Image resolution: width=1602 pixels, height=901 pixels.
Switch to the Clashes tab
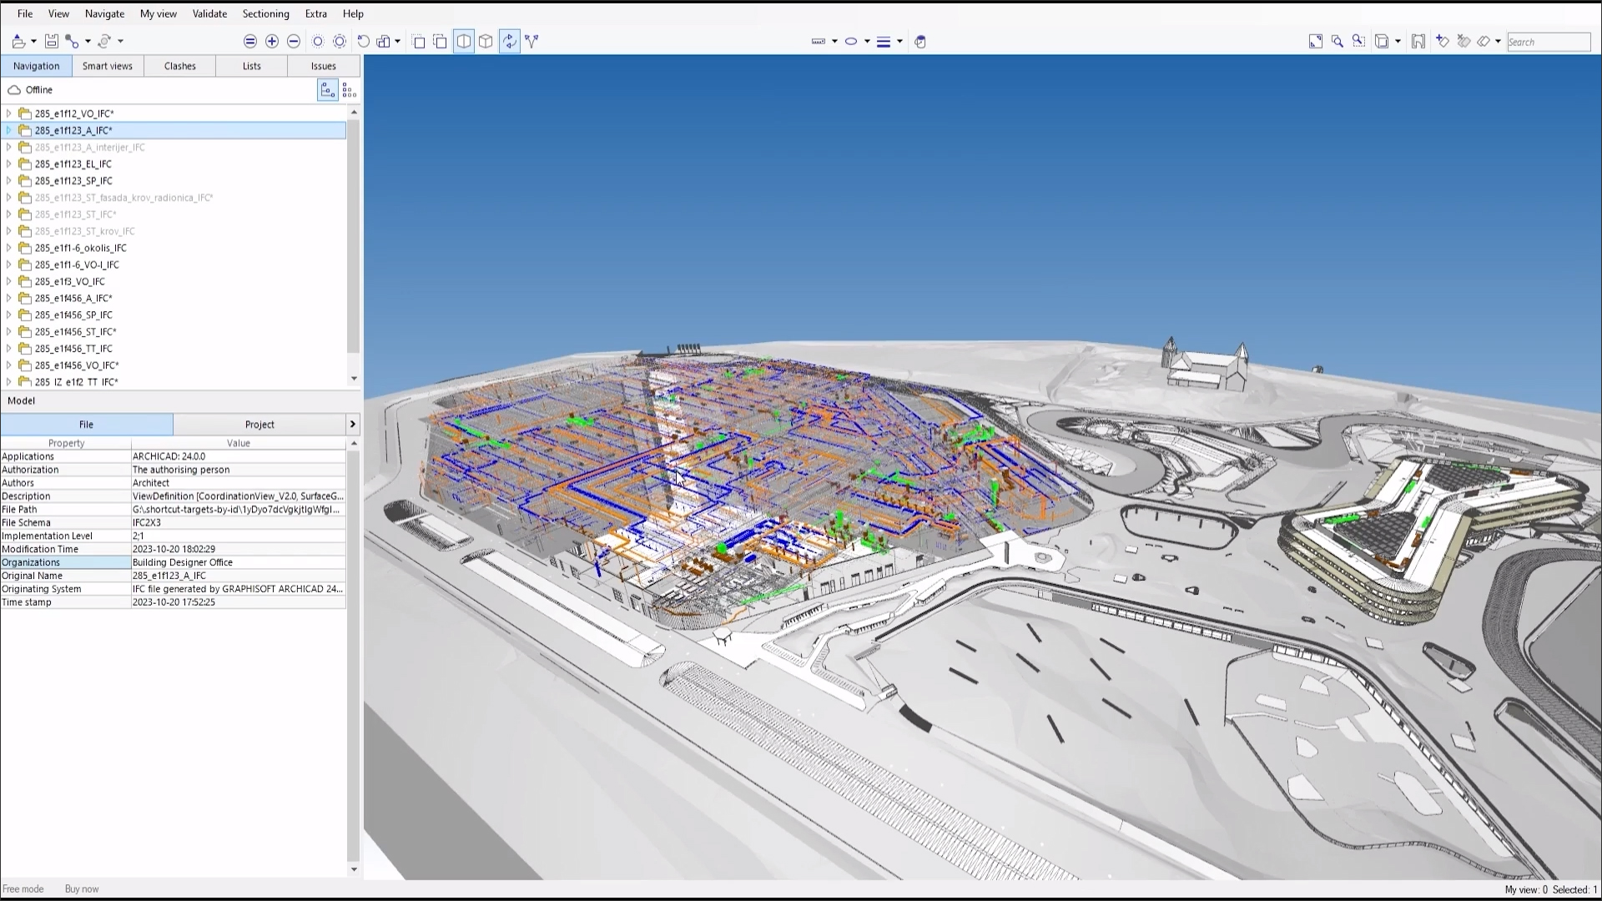pyautogui.click(x=179, y=66)
